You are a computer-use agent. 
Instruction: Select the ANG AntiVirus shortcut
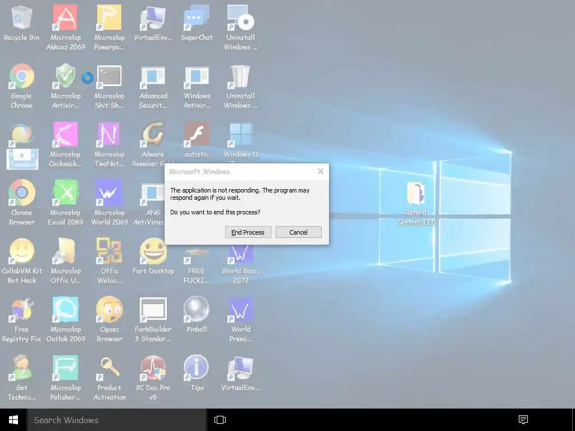click(153, 194)
